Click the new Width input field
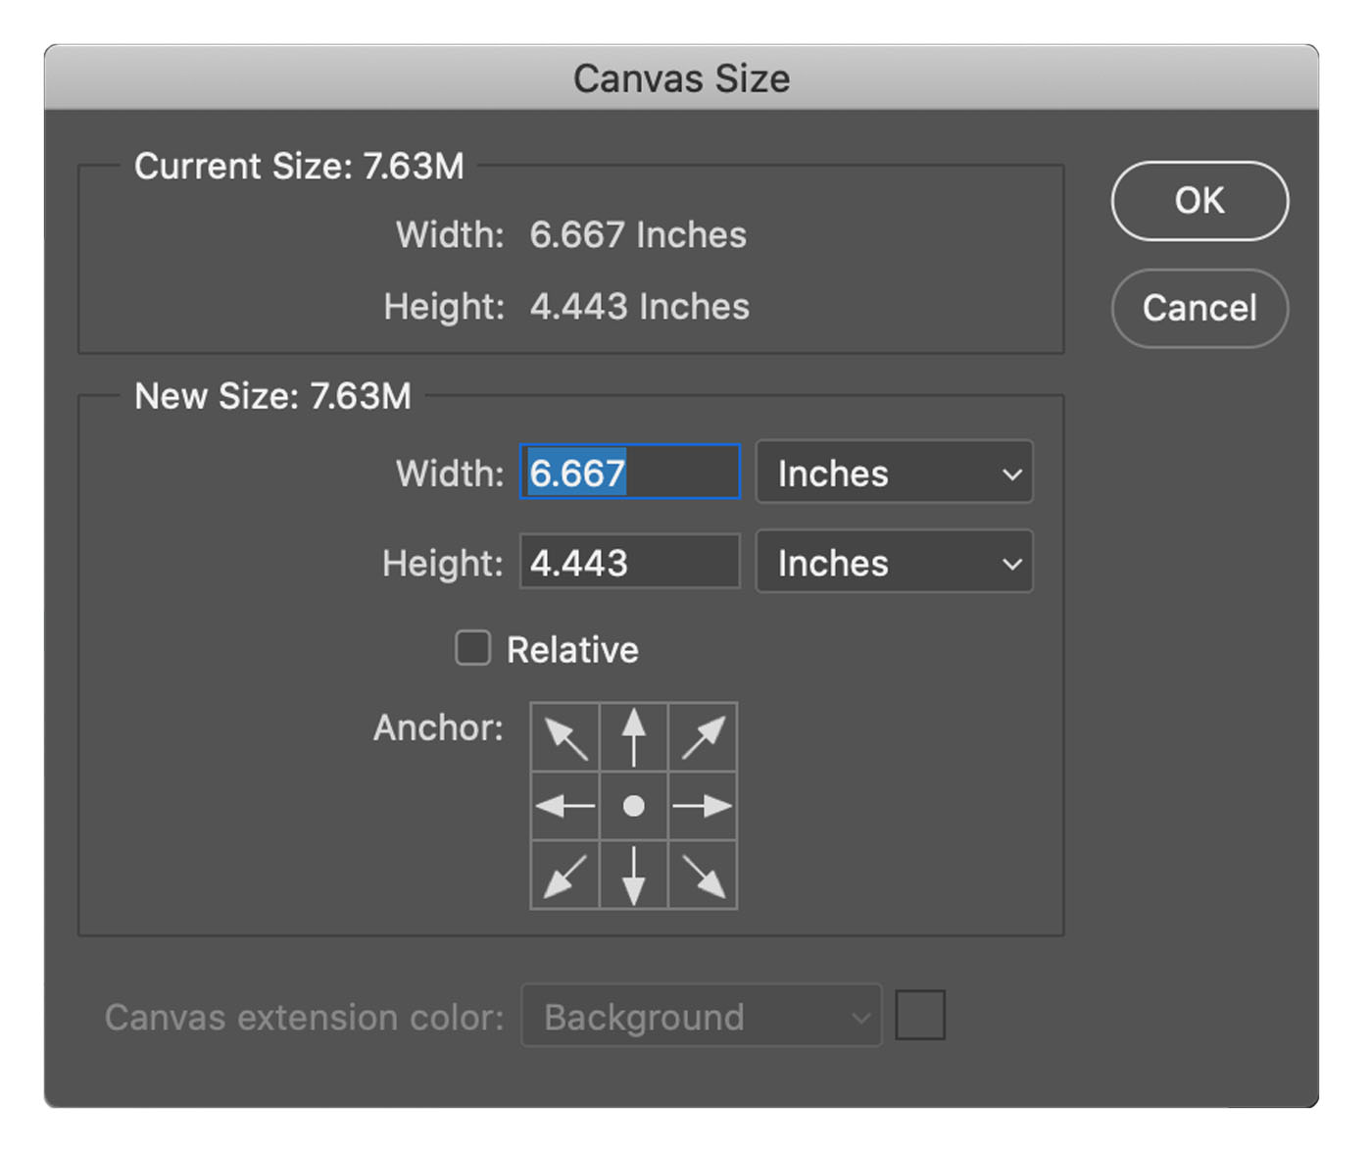Image resolution: width=1370 pixels, height=1152 pixels. point(629,473)
